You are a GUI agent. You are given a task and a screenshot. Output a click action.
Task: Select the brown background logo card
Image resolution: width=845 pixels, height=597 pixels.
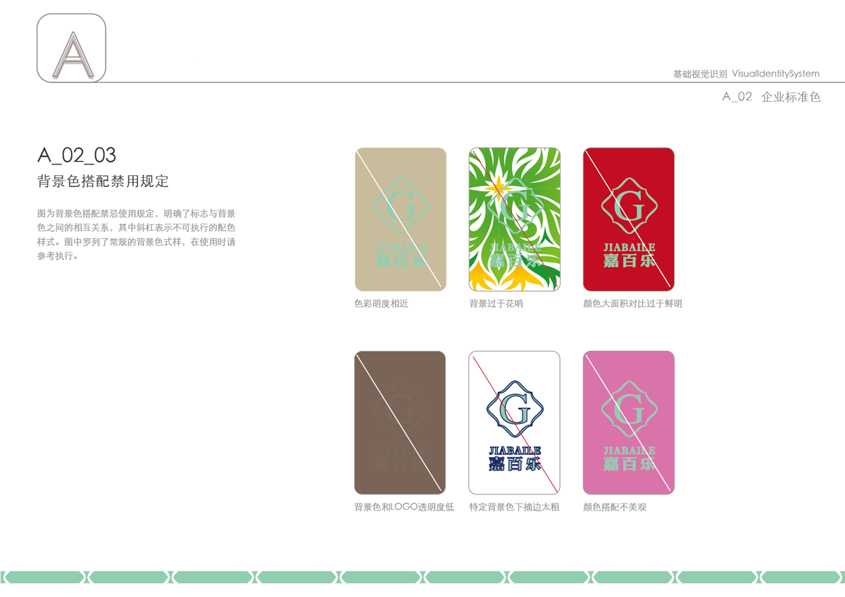point(400,423)
